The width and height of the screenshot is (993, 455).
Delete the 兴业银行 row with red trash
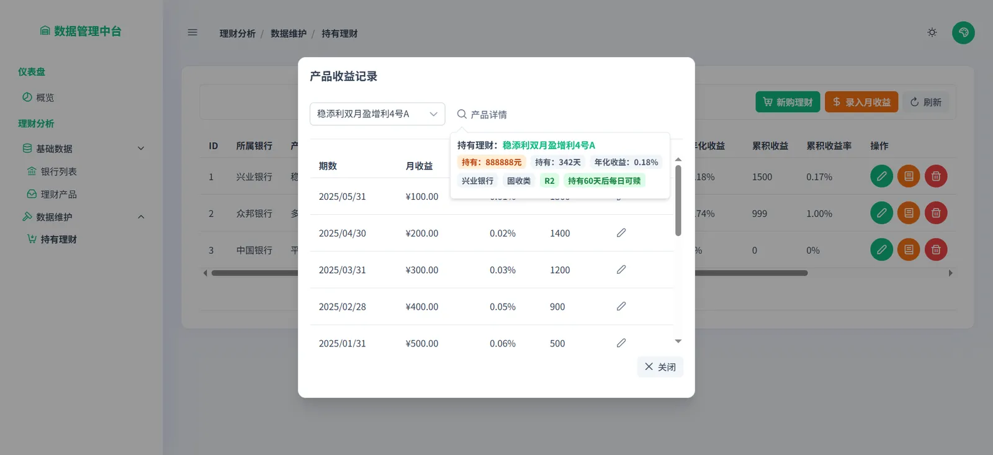click(x=936, y=176)
